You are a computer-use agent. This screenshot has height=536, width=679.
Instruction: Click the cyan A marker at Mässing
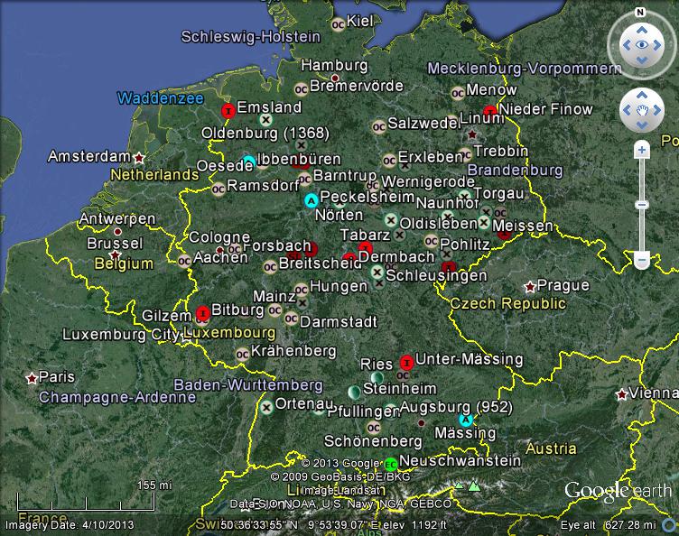466,420
